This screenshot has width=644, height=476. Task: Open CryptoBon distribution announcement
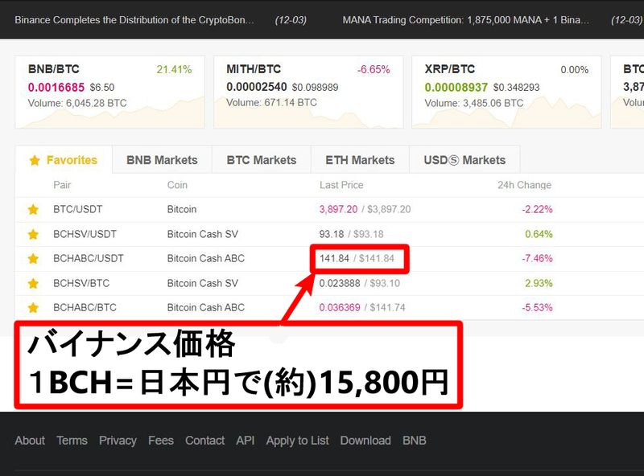[134, 19]
